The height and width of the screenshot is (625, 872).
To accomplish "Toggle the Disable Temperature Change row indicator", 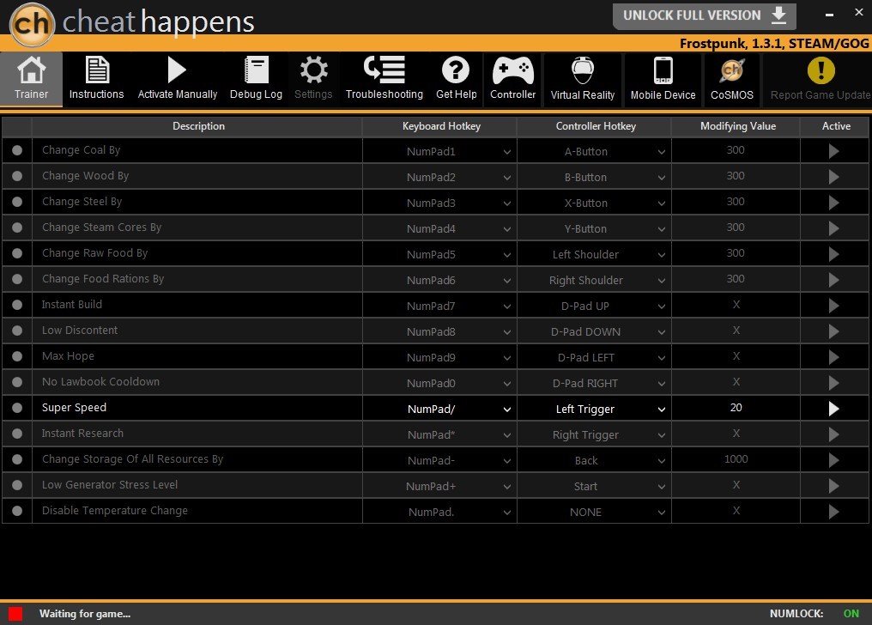I will [17, 511].
